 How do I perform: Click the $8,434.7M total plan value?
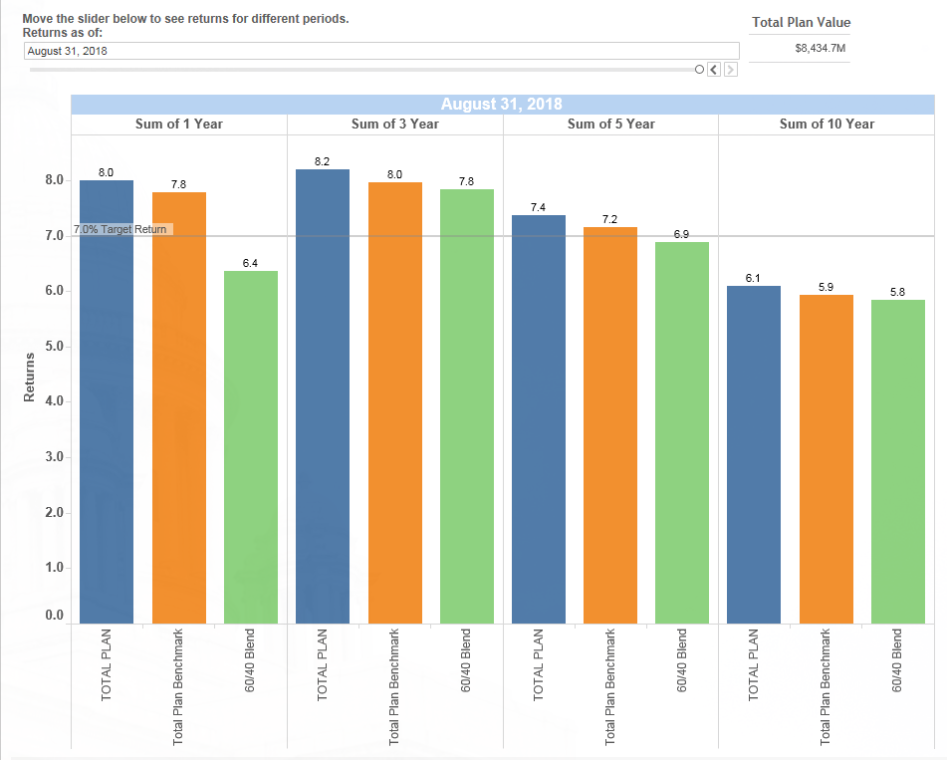click(820, 49)
